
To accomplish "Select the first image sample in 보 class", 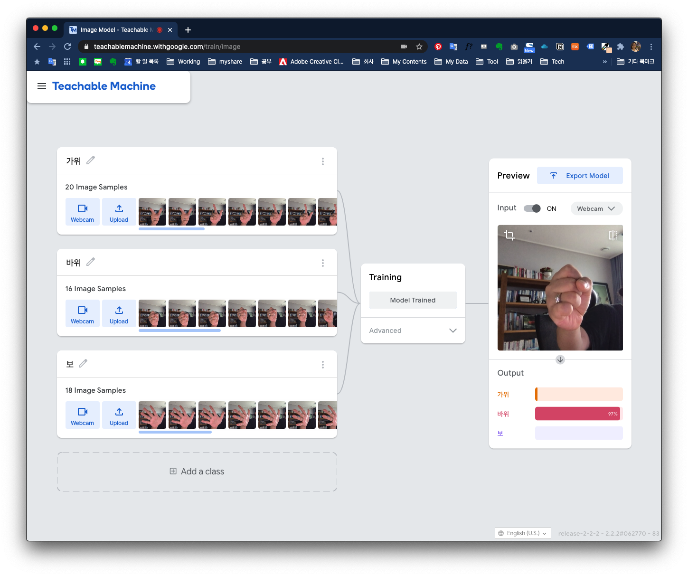I will 152,415.
